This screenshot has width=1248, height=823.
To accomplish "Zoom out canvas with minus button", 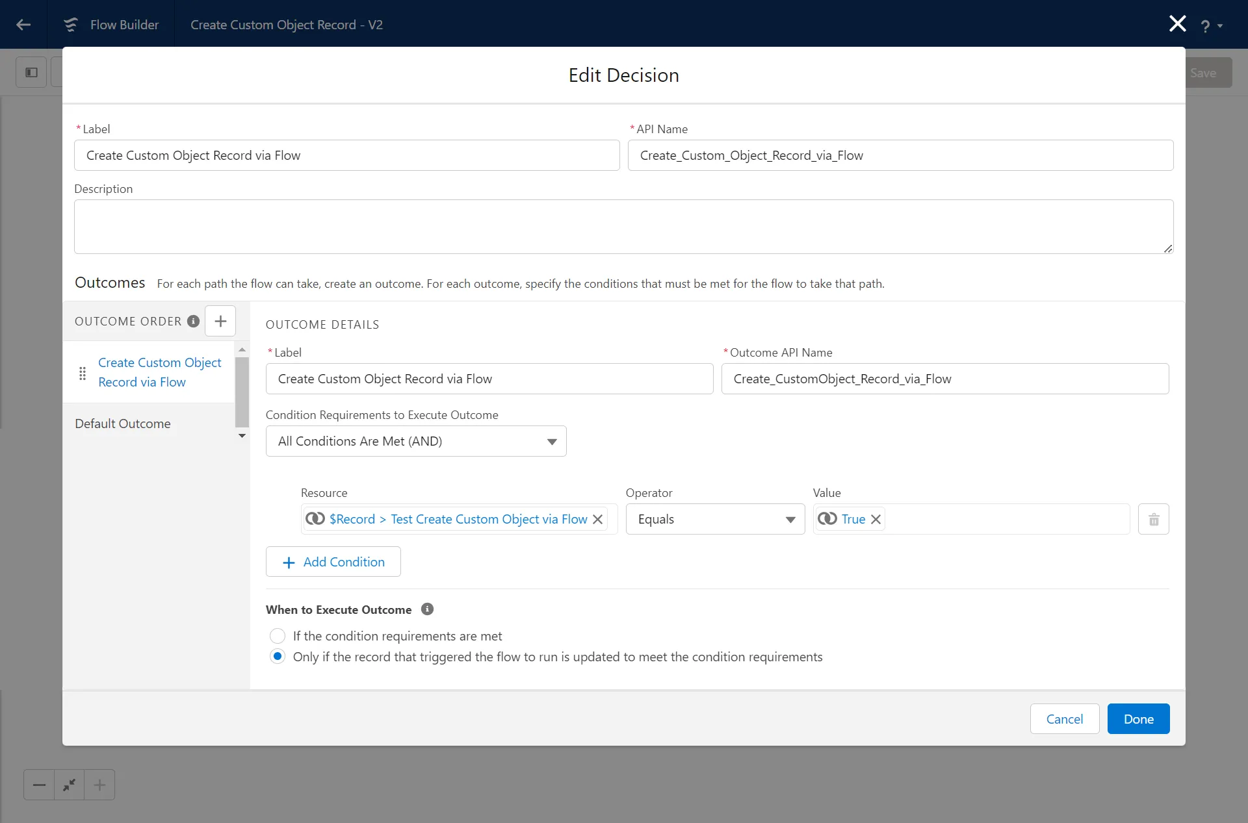I will [x=39, y=785].
